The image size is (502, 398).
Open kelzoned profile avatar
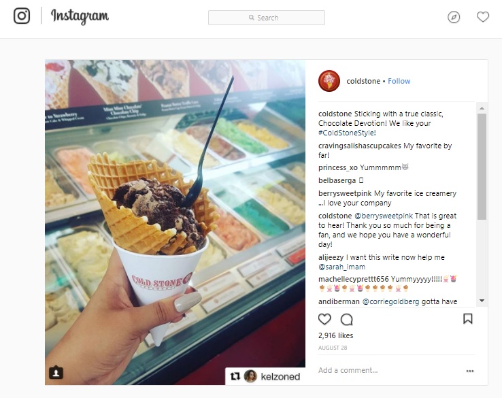click(x=250, y=376)
